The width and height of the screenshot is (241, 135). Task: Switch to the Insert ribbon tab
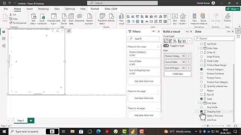(29, 9)
